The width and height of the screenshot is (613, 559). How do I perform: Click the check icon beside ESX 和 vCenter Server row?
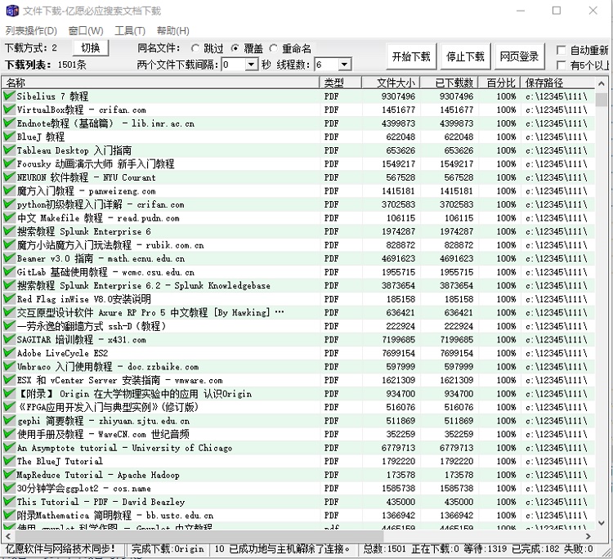9,379
